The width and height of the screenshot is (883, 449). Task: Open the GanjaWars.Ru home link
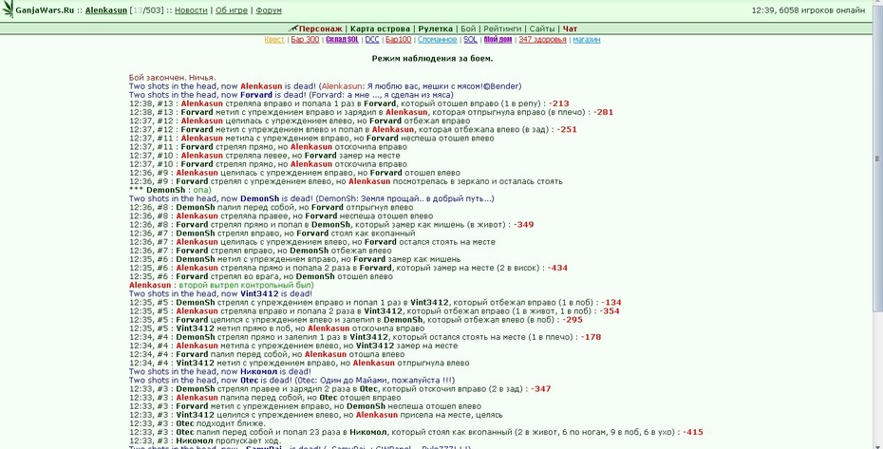(45, 10)
